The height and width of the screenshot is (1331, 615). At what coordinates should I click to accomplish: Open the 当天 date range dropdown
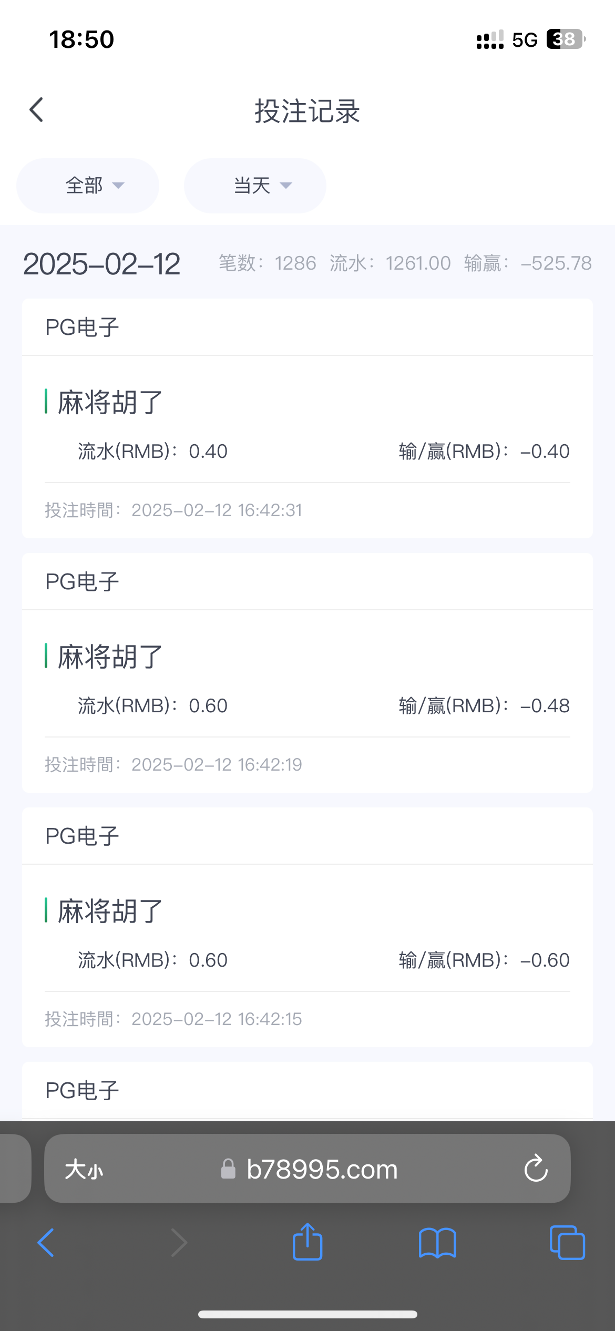tap(255, 186)
